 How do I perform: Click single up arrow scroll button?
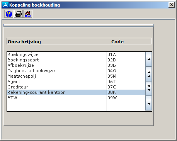pos(149,59)
